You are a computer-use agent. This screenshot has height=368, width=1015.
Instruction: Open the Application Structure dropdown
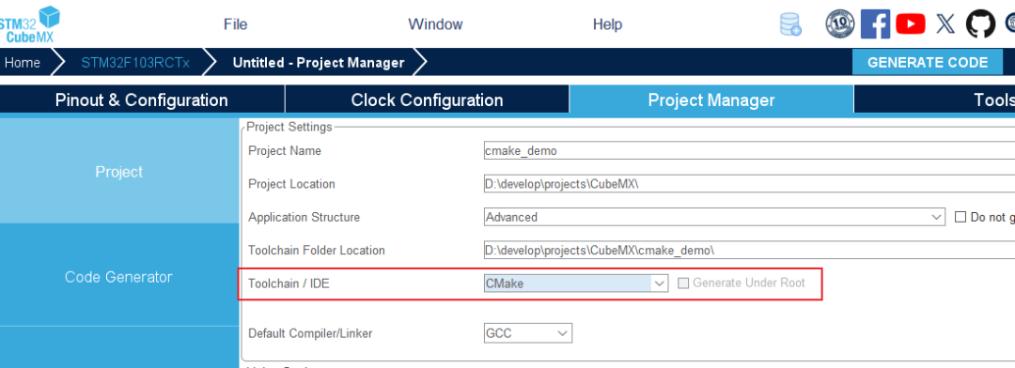click(x=714, y=217)
